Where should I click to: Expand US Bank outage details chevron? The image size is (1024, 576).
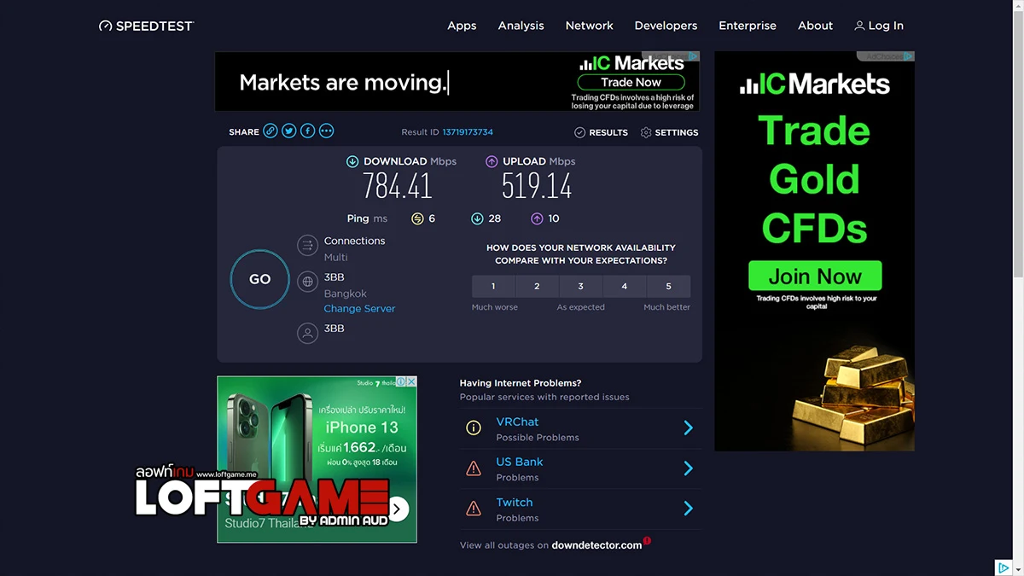click(689, 468)
